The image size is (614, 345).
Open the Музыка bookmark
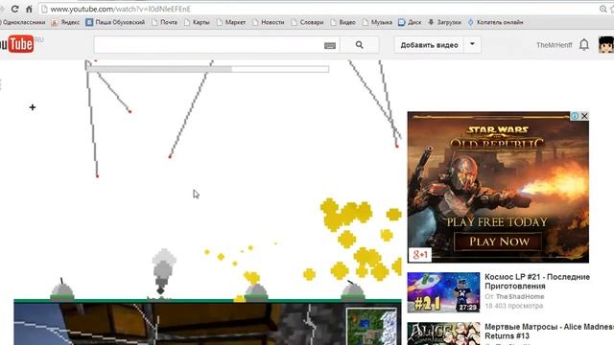377,22
